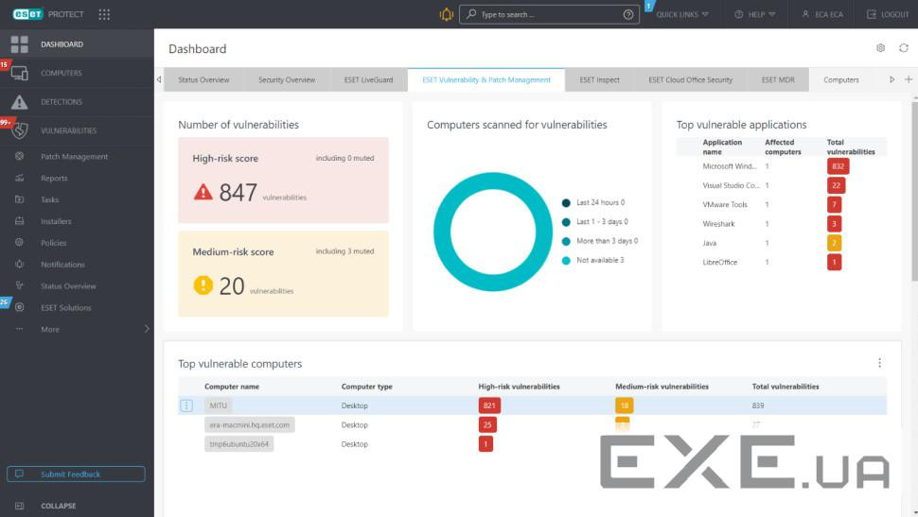The height and width of the screenshot is (517, 918).
Task: Click the red 821 high-risk badge for MITU
Action: pos(489,405)
